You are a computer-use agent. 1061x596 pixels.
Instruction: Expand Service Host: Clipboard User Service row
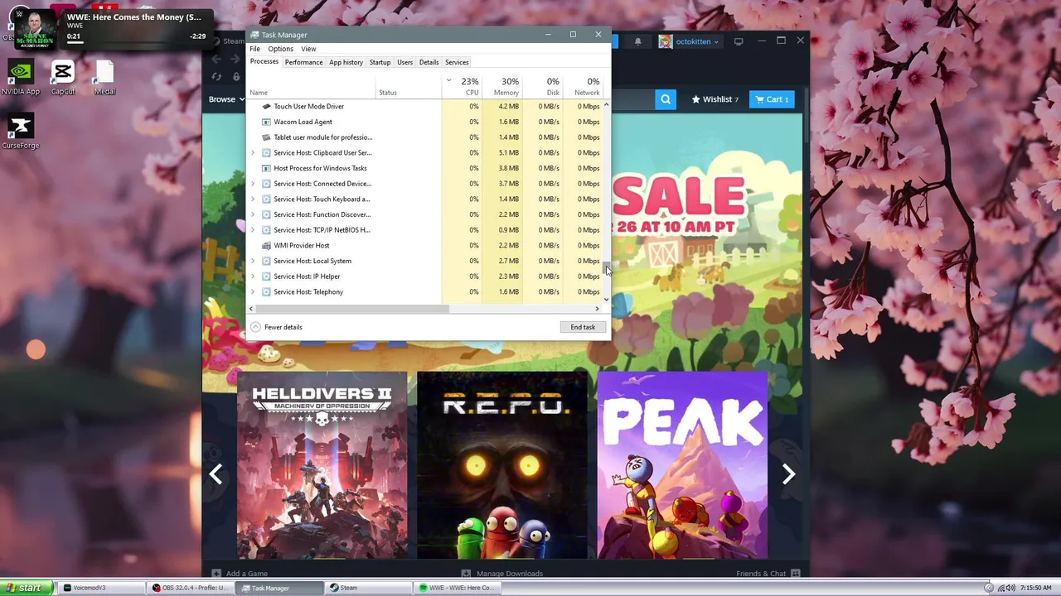253,152
